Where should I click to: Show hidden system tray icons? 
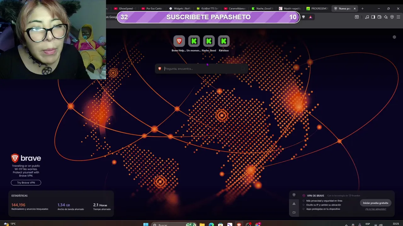coord(346,225)
